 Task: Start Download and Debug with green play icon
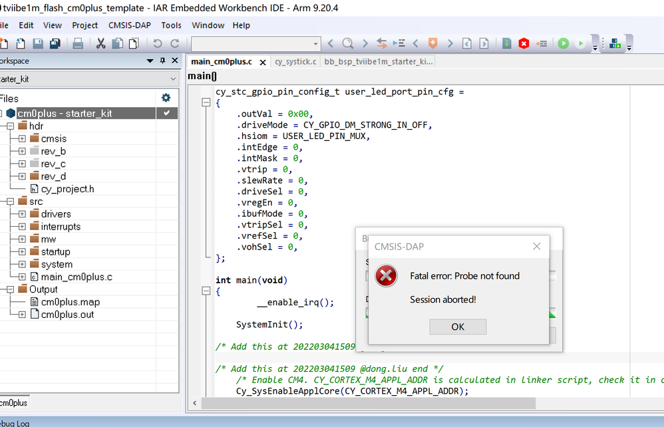pos(564,43)
